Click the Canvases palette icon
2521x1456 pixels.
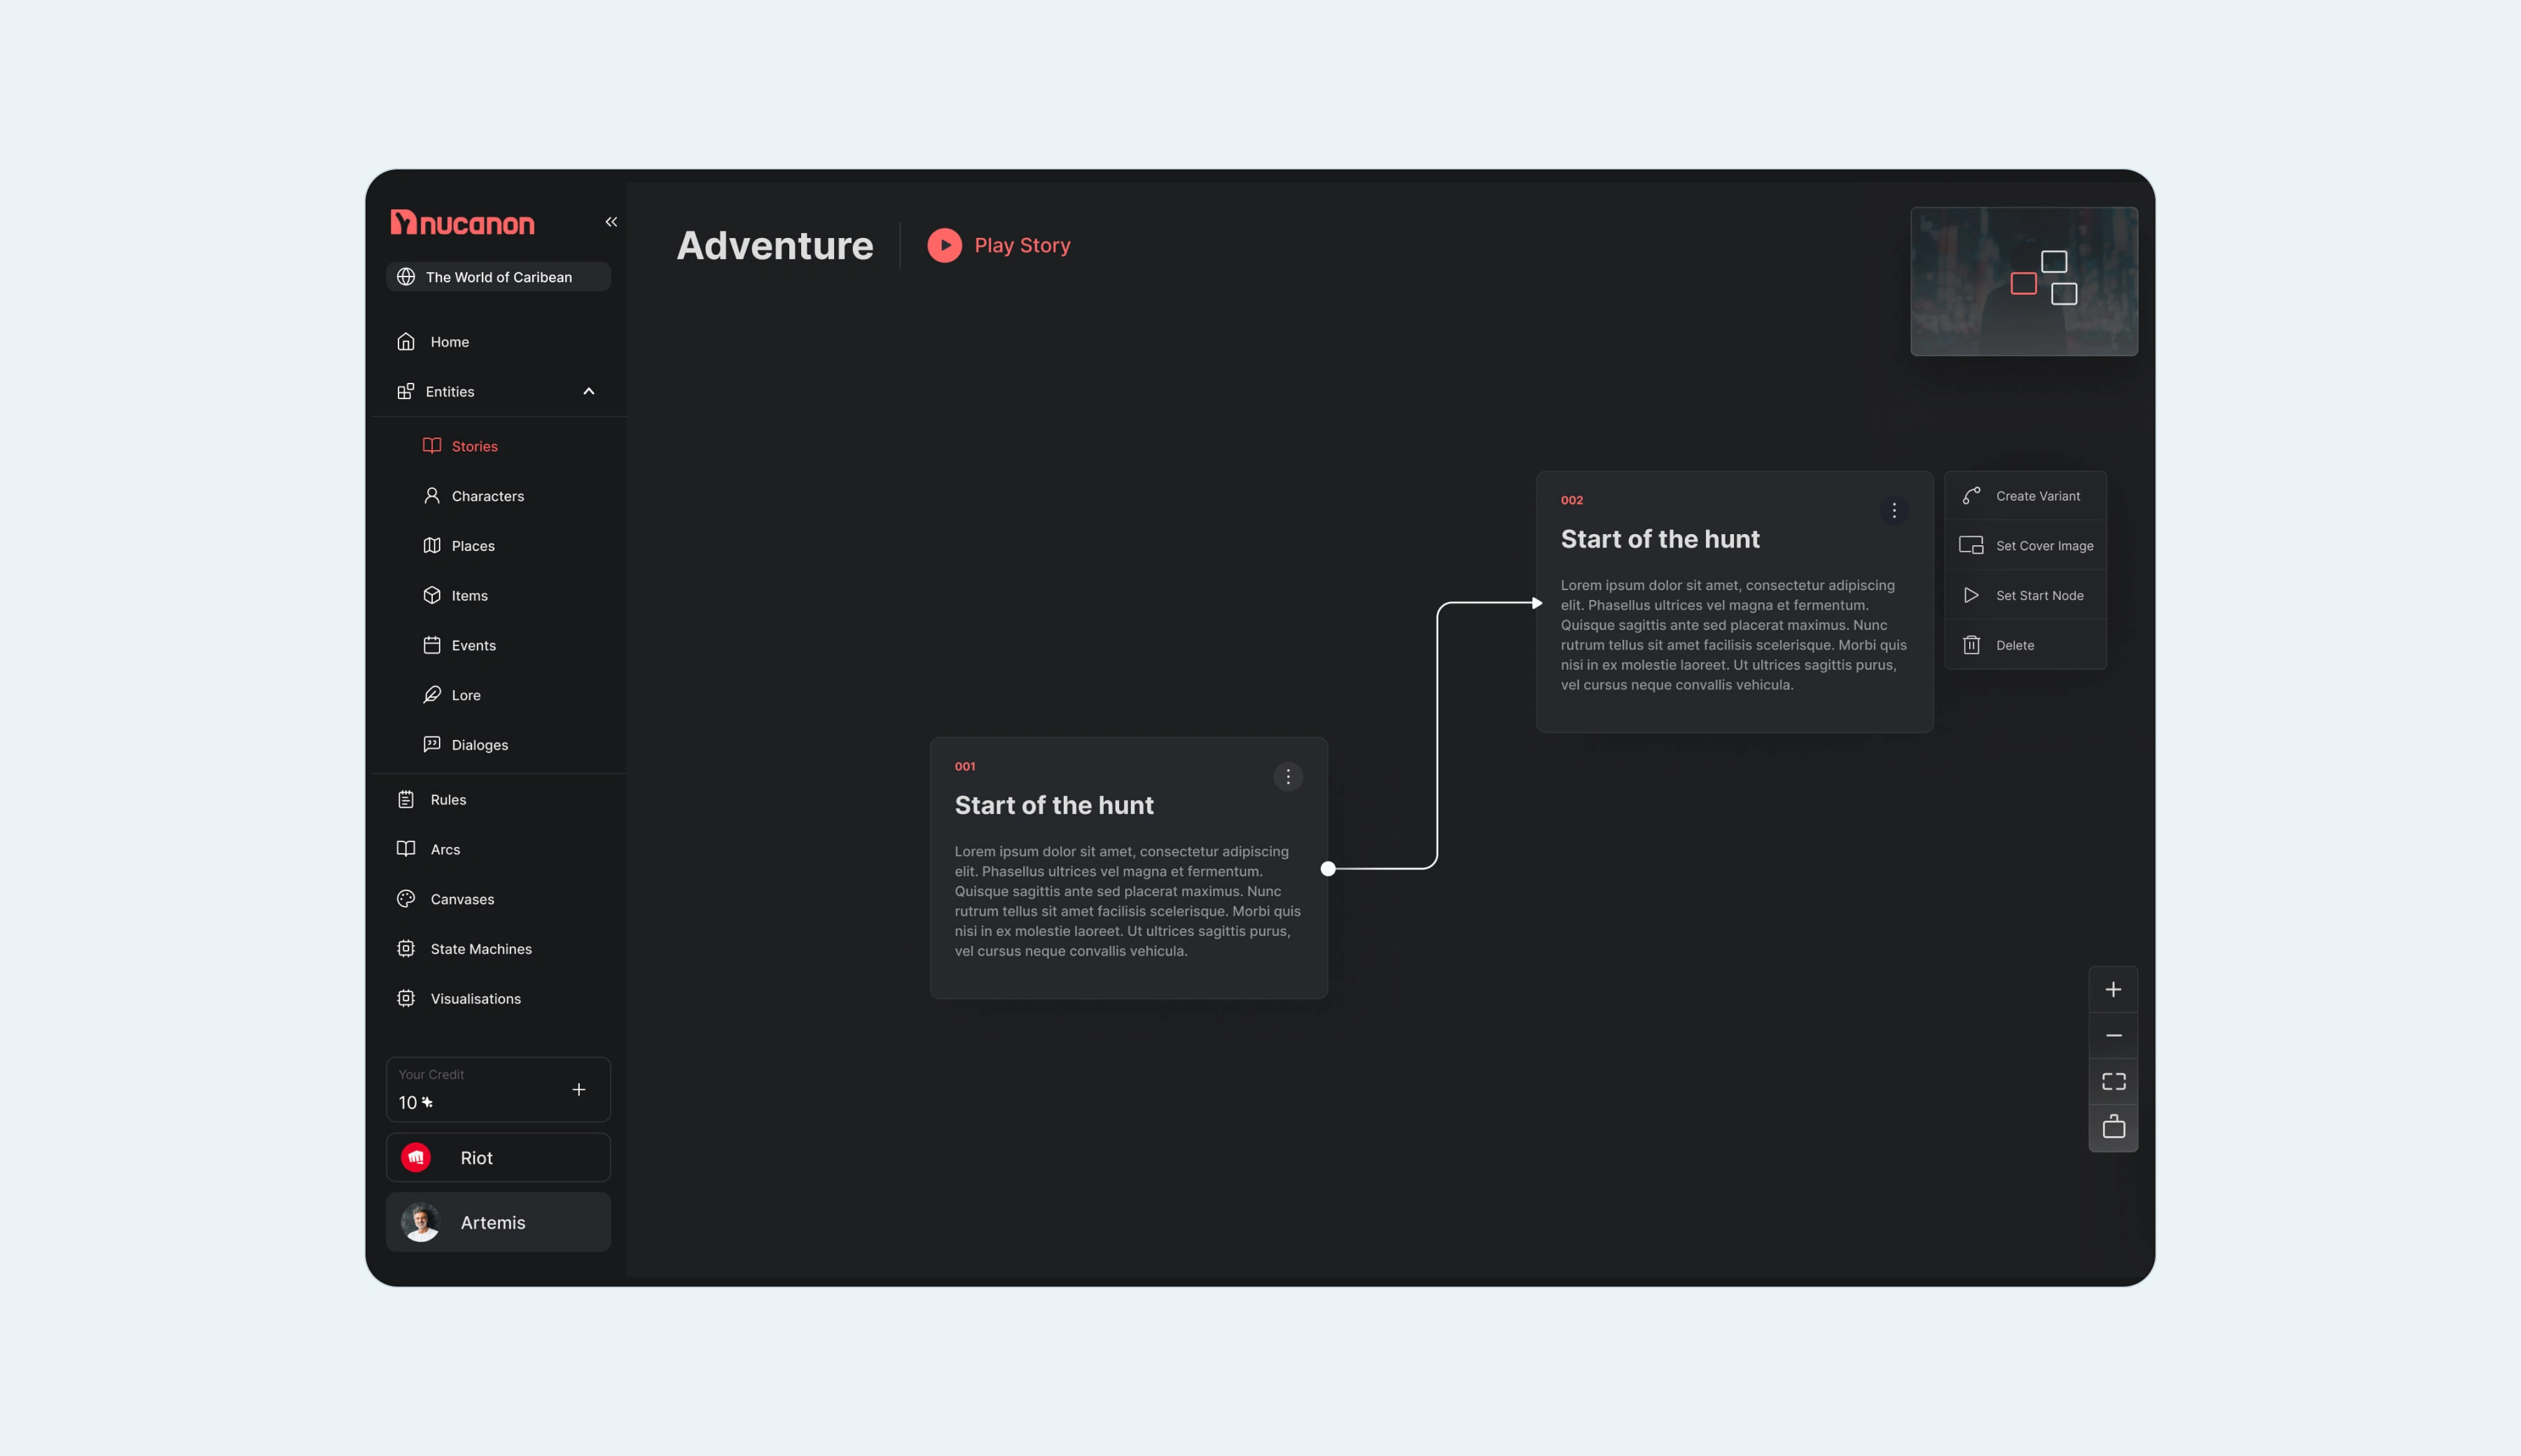[406, 899]
